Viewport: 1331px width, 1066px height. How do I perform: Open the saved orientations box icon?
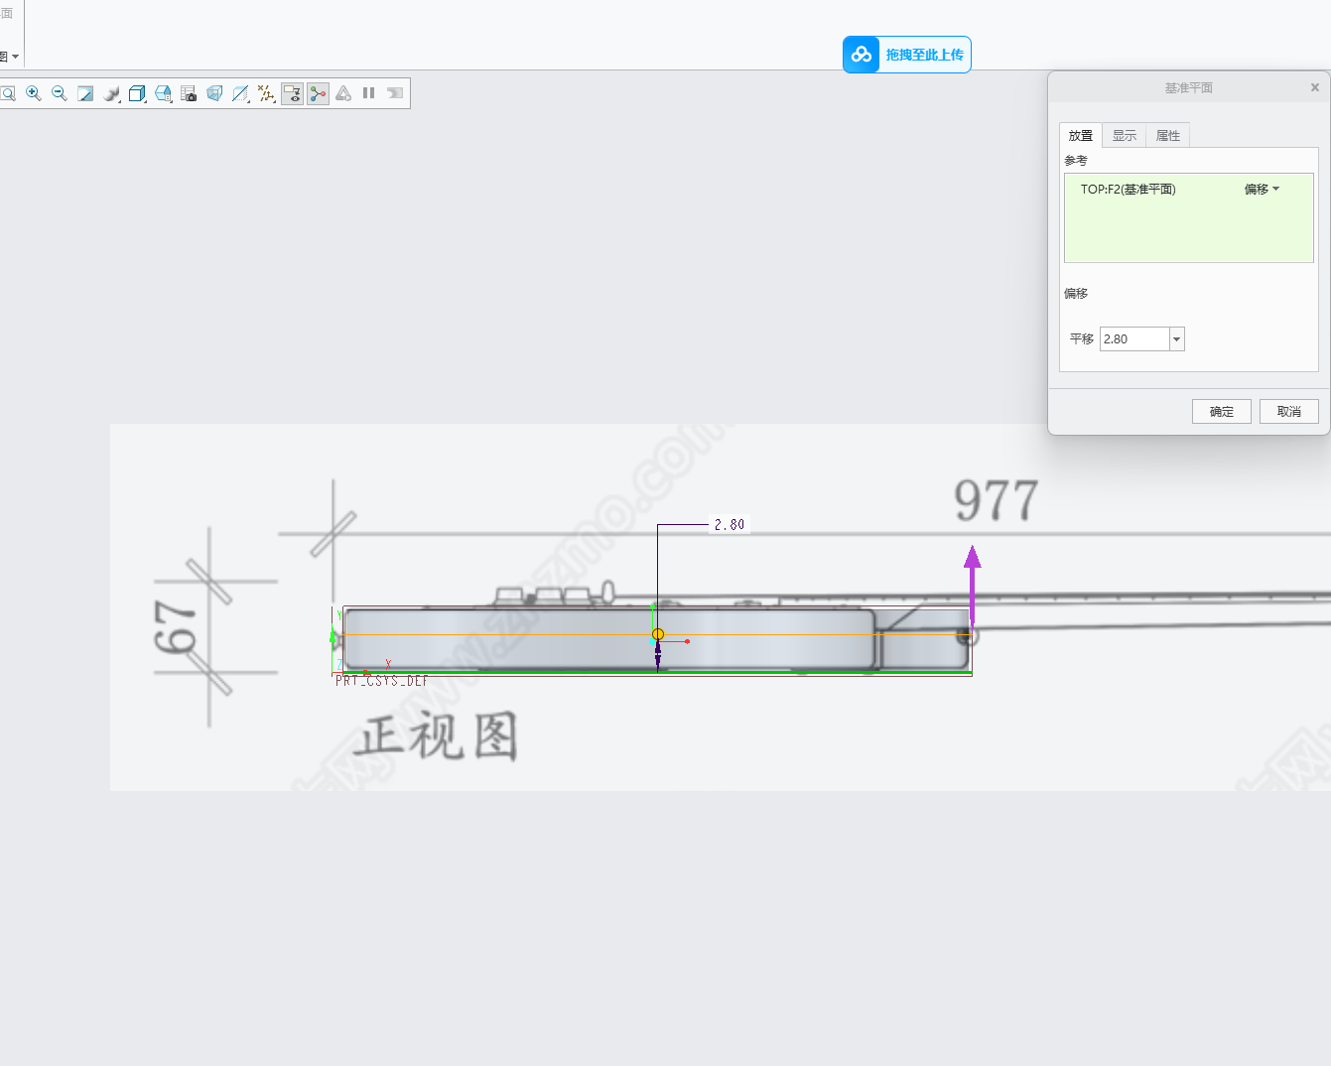tap(137, 93)
